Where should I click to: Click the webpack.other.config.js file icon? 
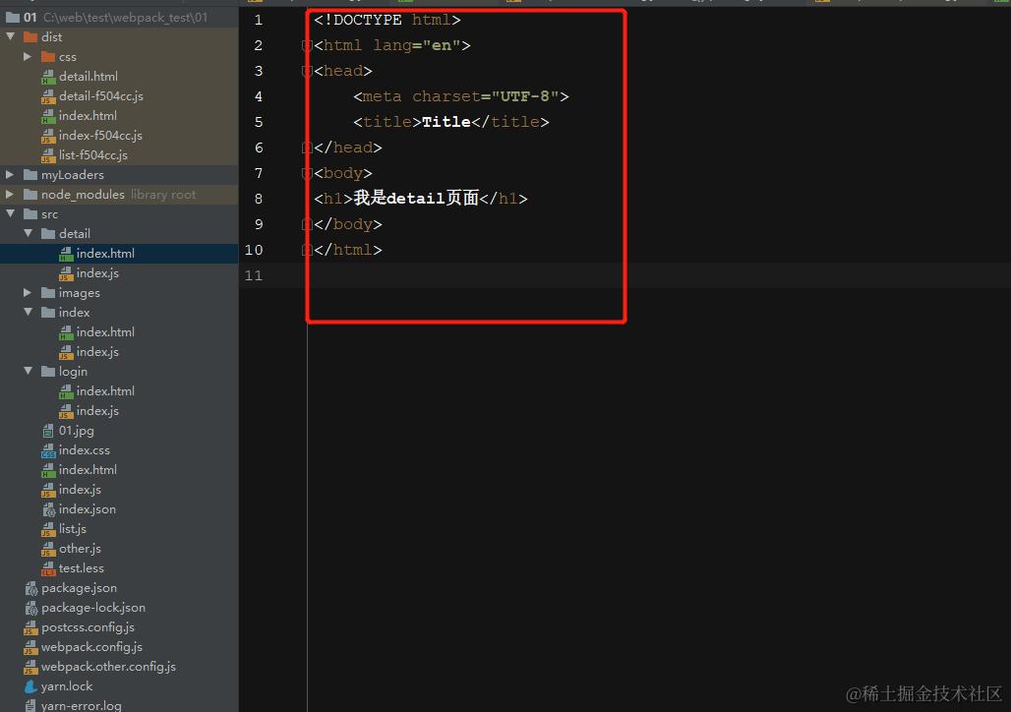click(x=30, y=667)
